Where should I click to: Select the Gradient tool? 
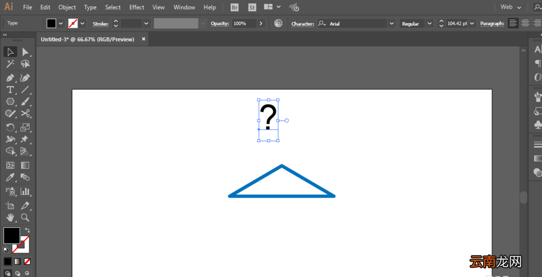click(x=25, y=165)
